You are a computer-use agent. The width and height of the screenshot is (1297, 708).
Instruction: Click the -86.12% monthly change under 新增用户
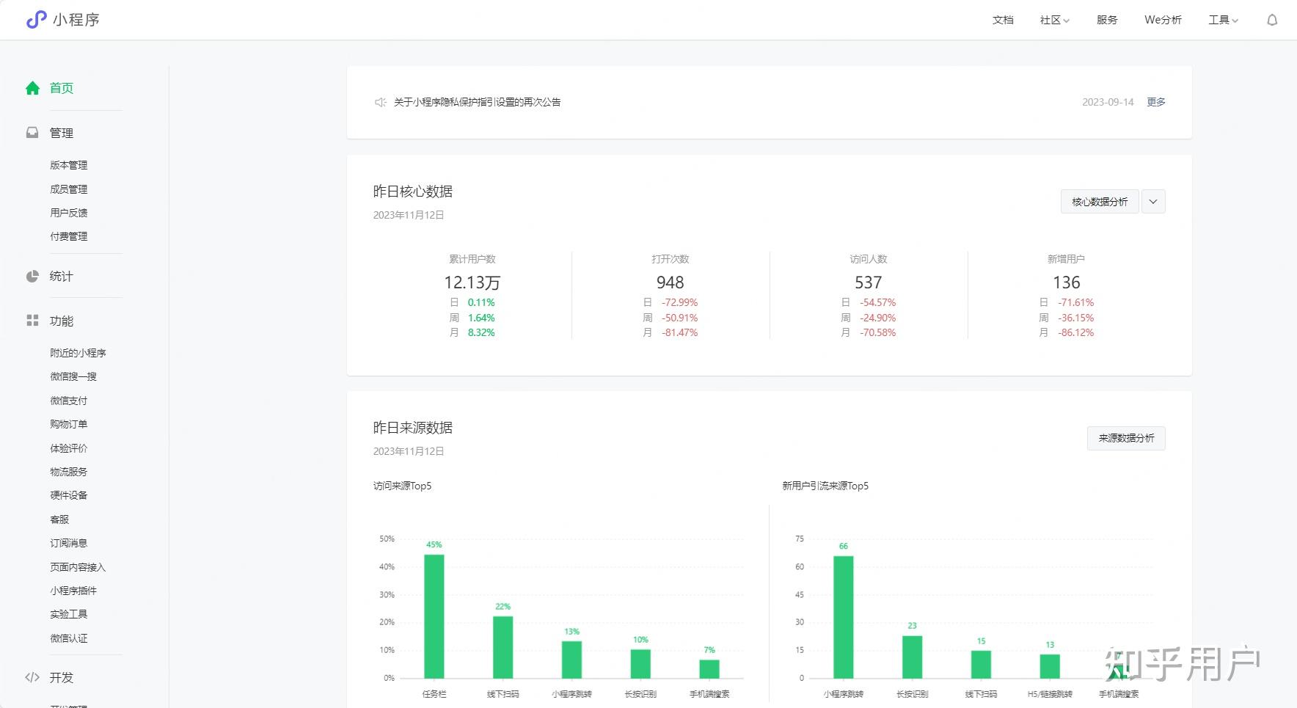[x=1075, y=332]
